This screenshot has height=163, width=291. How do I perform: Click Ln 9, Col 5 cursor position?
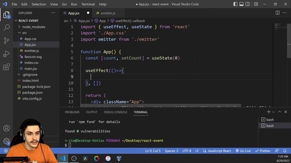coord(153,151)
